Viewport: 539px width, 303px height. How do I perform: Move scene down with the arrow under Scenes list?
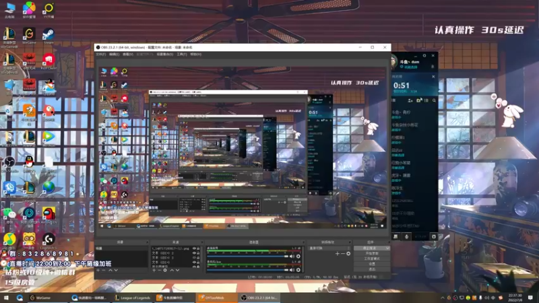point(116,271)
